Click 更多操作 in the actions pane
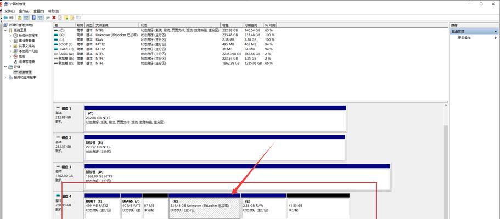The height and width of the screenshot is (219, 500). (464, 38)
